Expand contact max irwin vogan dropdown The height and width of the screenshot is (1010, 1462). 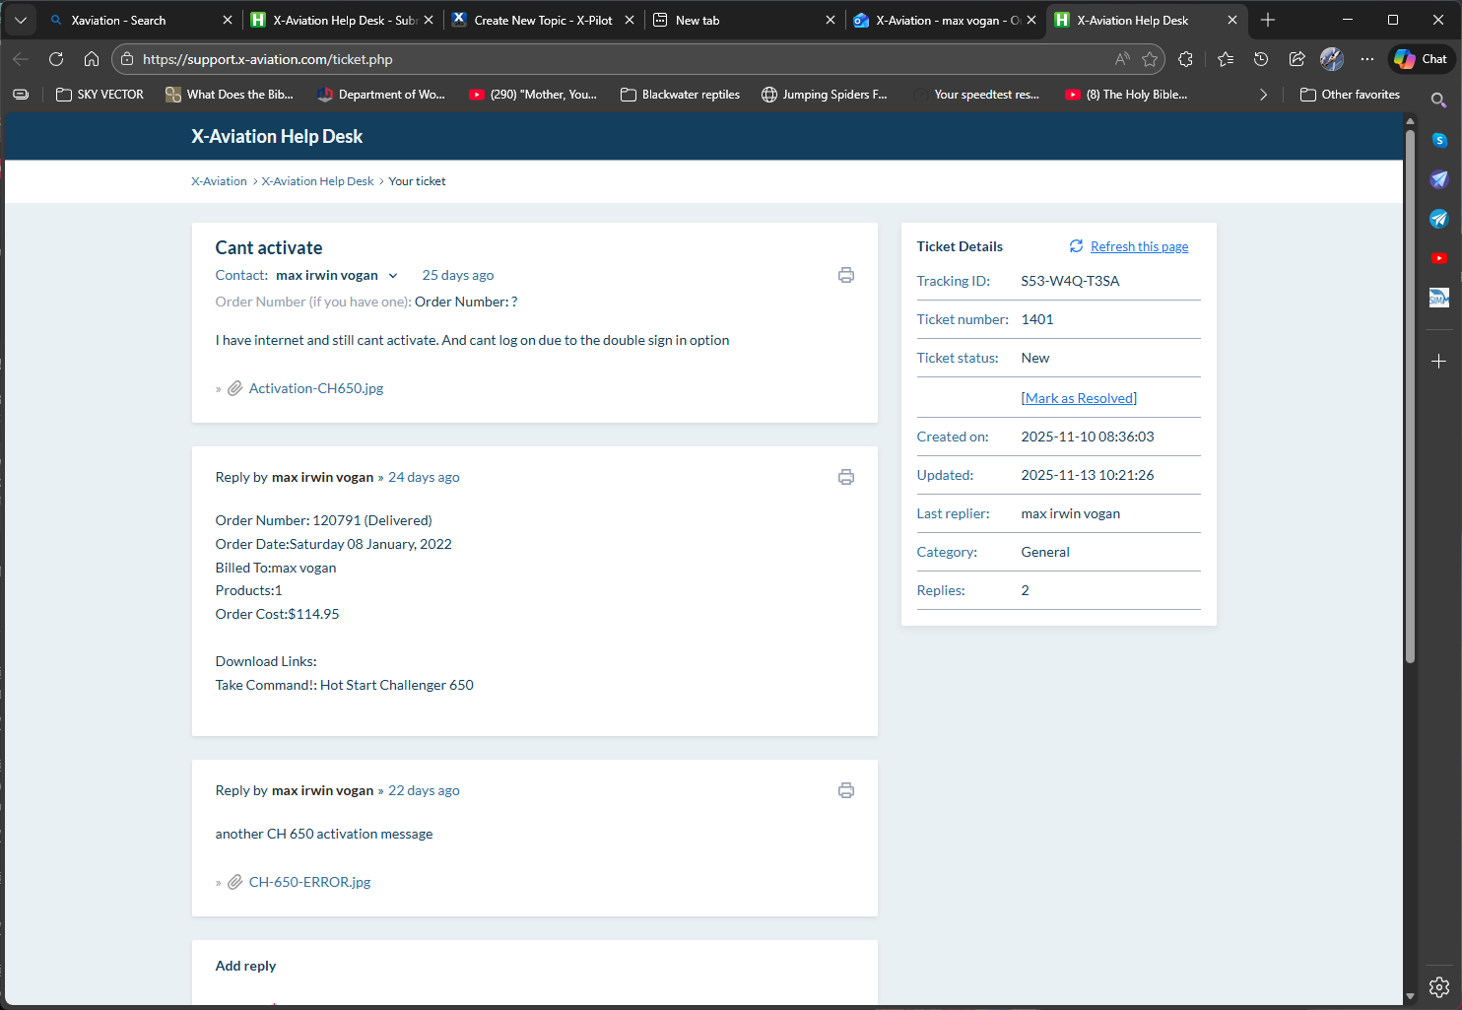[x=393, y=276]
